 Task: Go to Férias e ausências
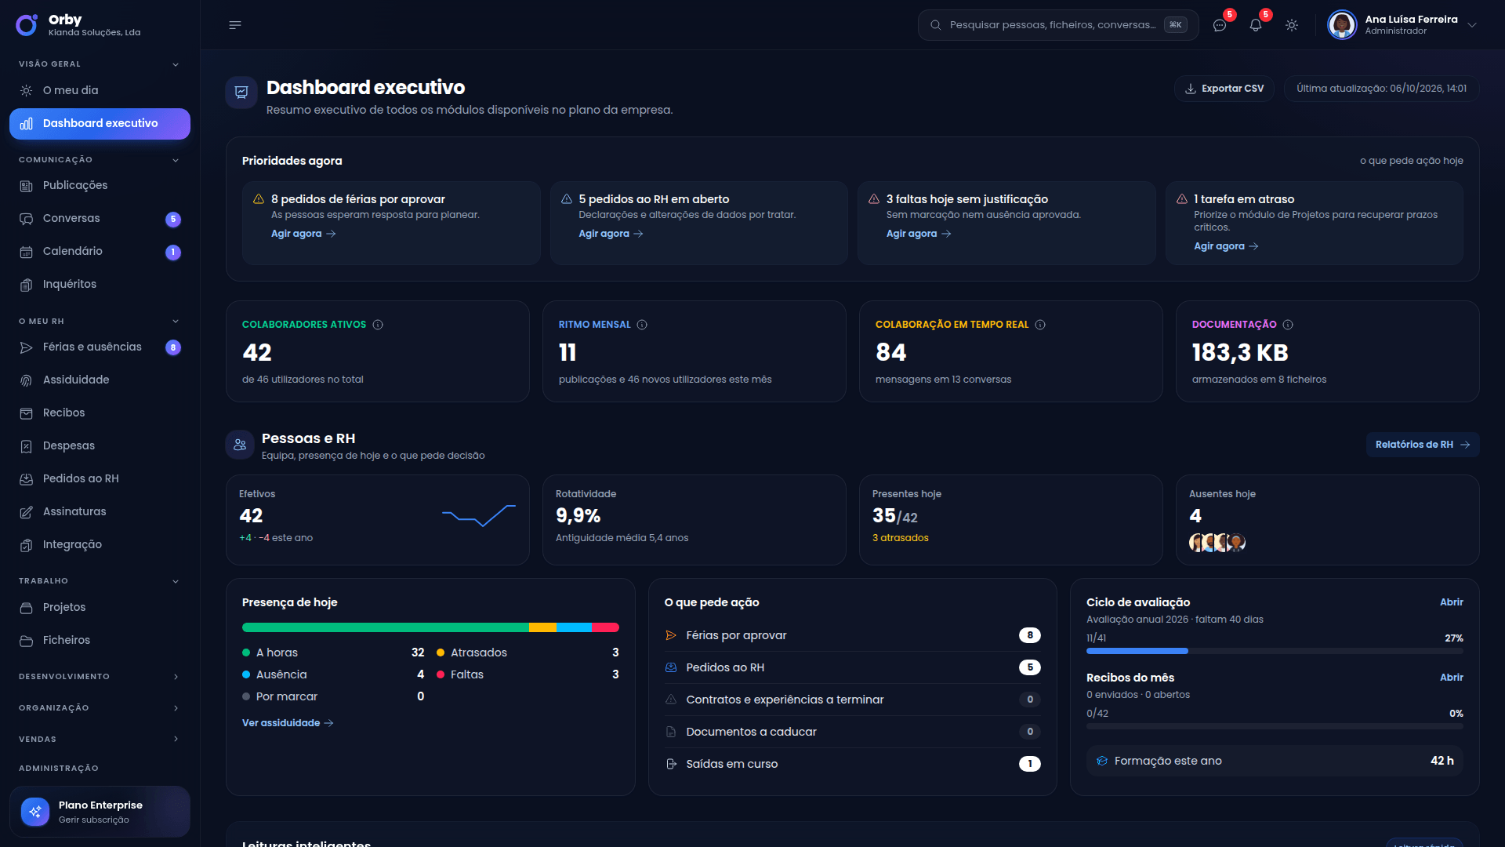tap(100, 347)
